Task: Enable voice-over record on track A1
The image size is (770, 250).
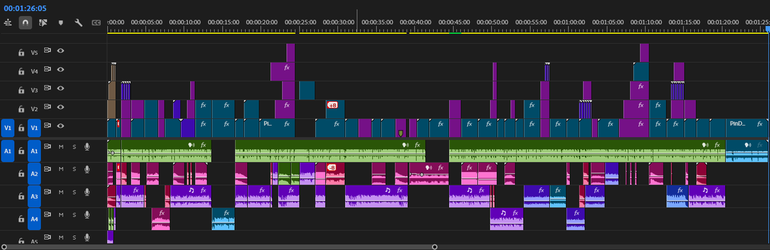Action: click(87, 147)
